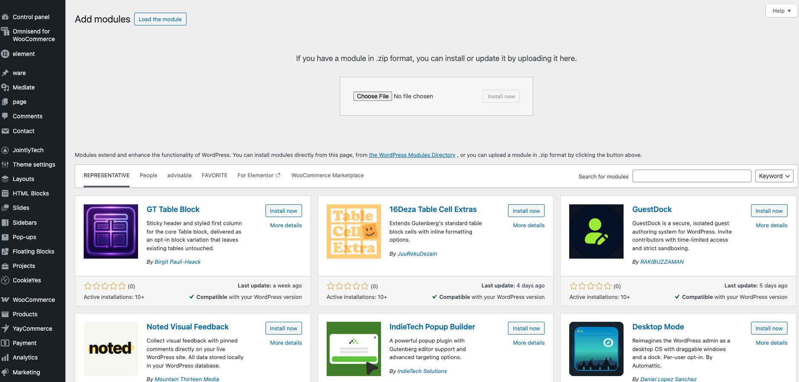
Task: Open the Mediate media icon
Action: pyautogui.click(x=5, y=87)
